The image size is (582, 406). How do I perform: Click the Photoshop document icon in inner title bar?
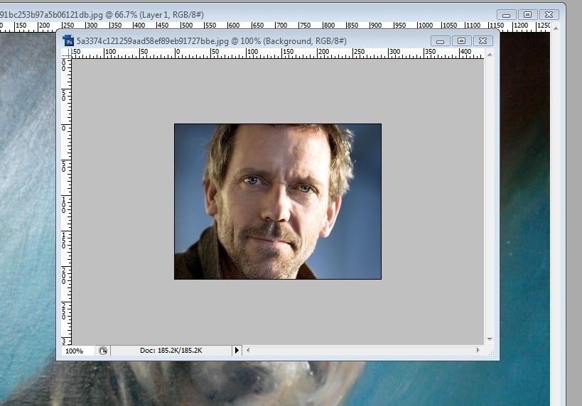coord(68,40)
